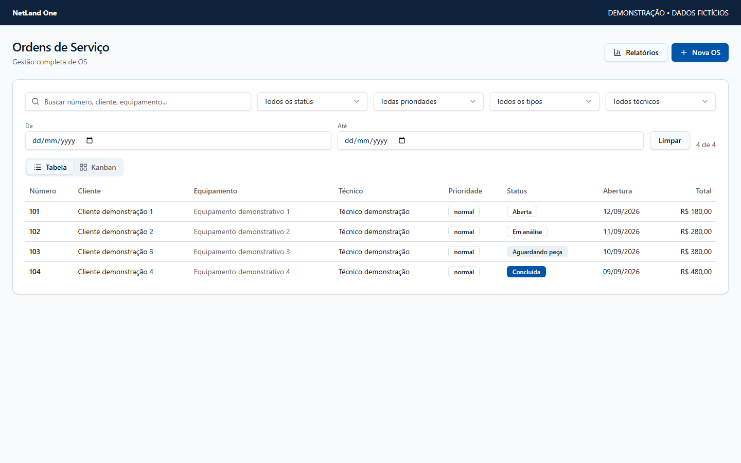741x463 pixels.
Task: Click the plus icon on Nova OS
Action: (x=684, y=52)
